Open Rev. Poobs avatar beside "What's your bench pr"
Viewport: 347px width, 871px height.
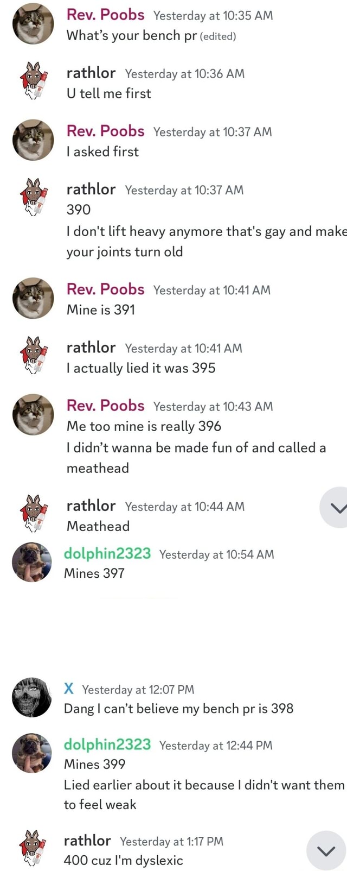coord(34,24)
